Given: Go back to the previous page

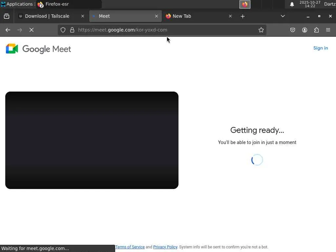Looking at the screenshot, I should (x=8, y=30).
